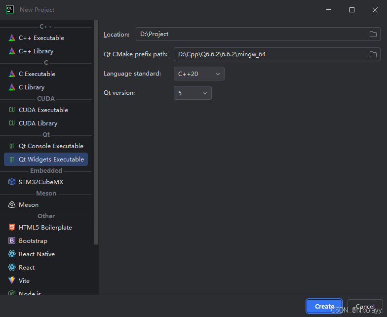The width and height of the screenshot is (387, 317).
Task: Click the Bootstrap B icon
Action: pos(12,241)
